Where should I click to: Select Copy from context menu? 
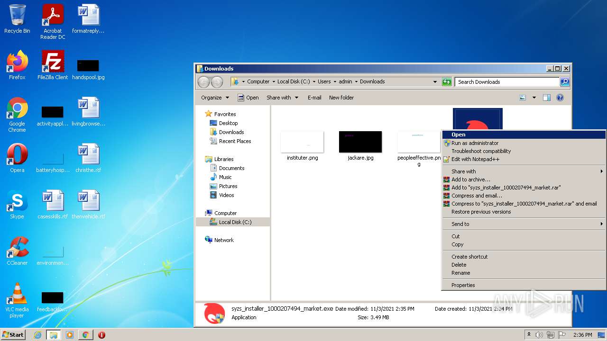click(x=524, y=244)
